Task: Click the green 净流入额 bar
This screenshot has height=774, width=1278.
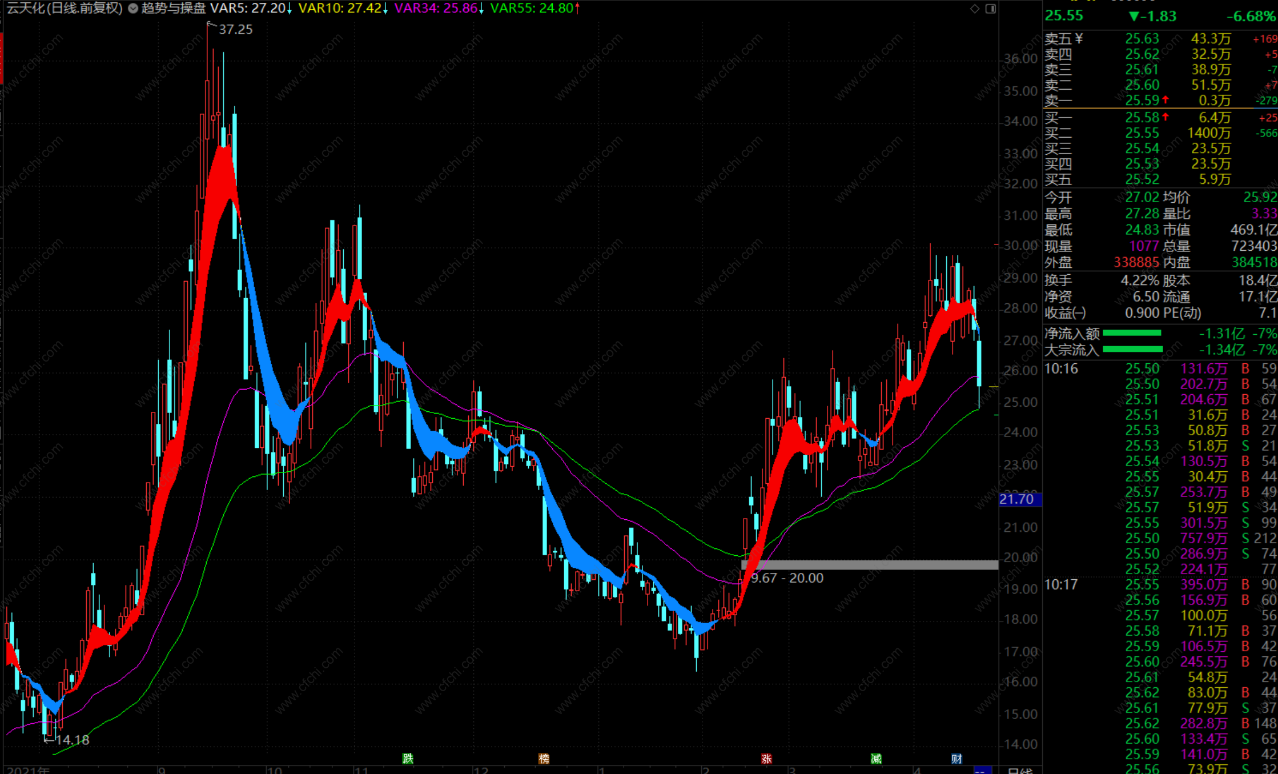Action: point(1132,333)
